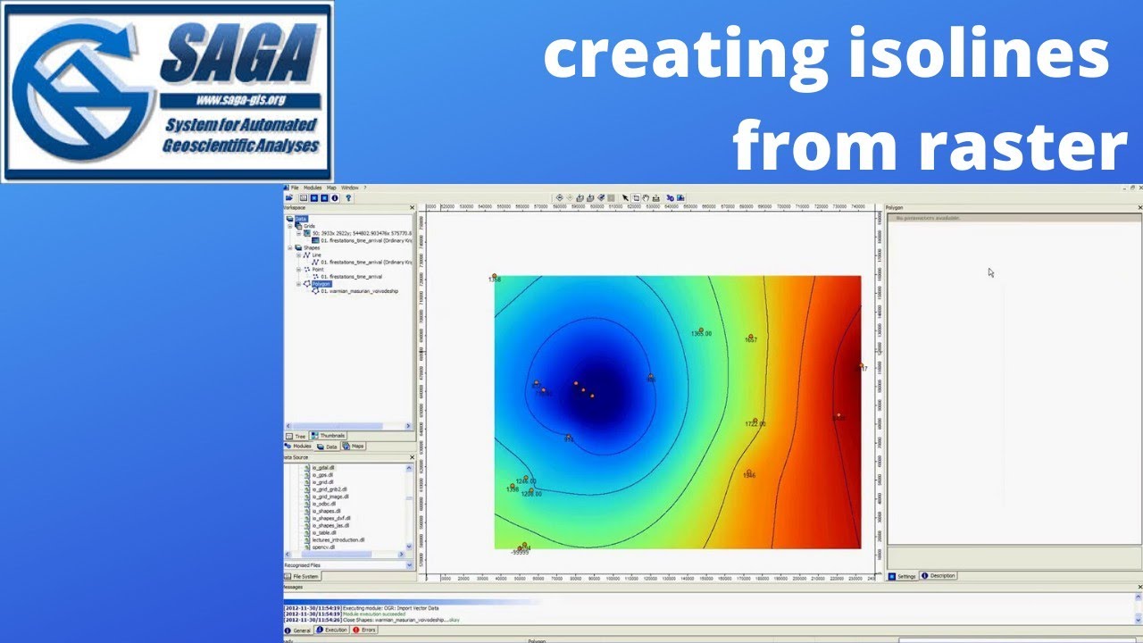Open the Modules menu
Viewport: 1143px width, 643px height.
tap(313, 188)
